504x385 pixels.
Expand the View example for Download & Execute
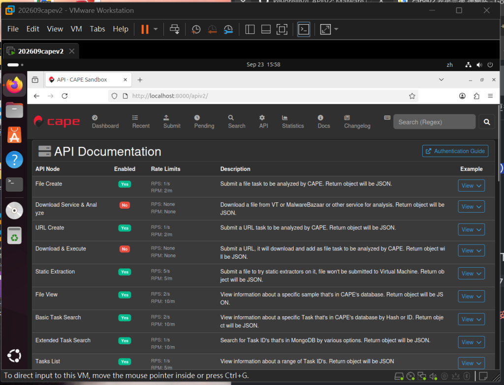click(471, 251)
